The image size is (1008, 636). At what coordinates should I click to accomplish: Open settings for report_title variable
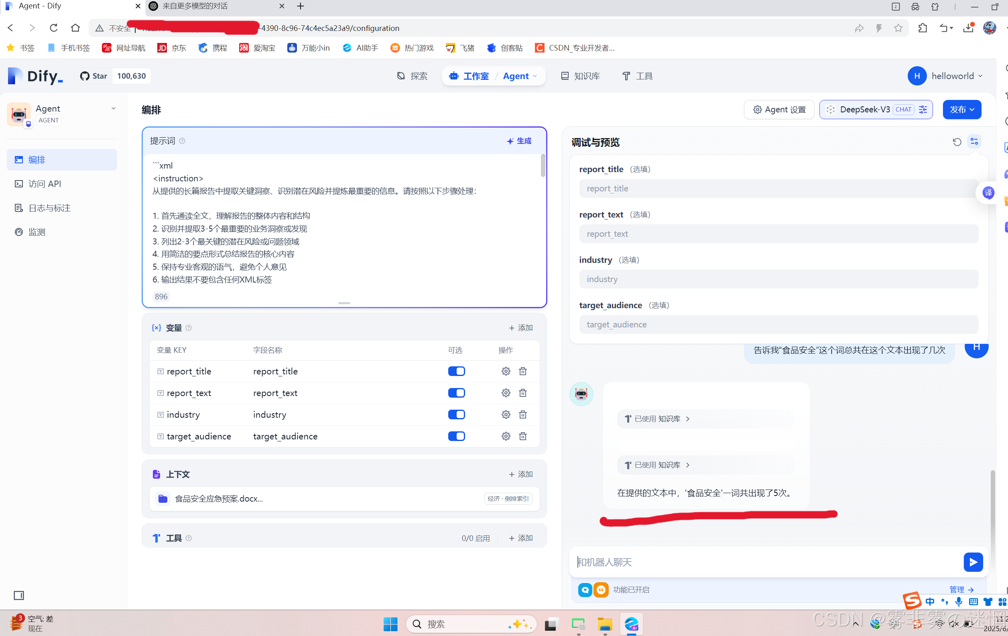click(506, 371)
